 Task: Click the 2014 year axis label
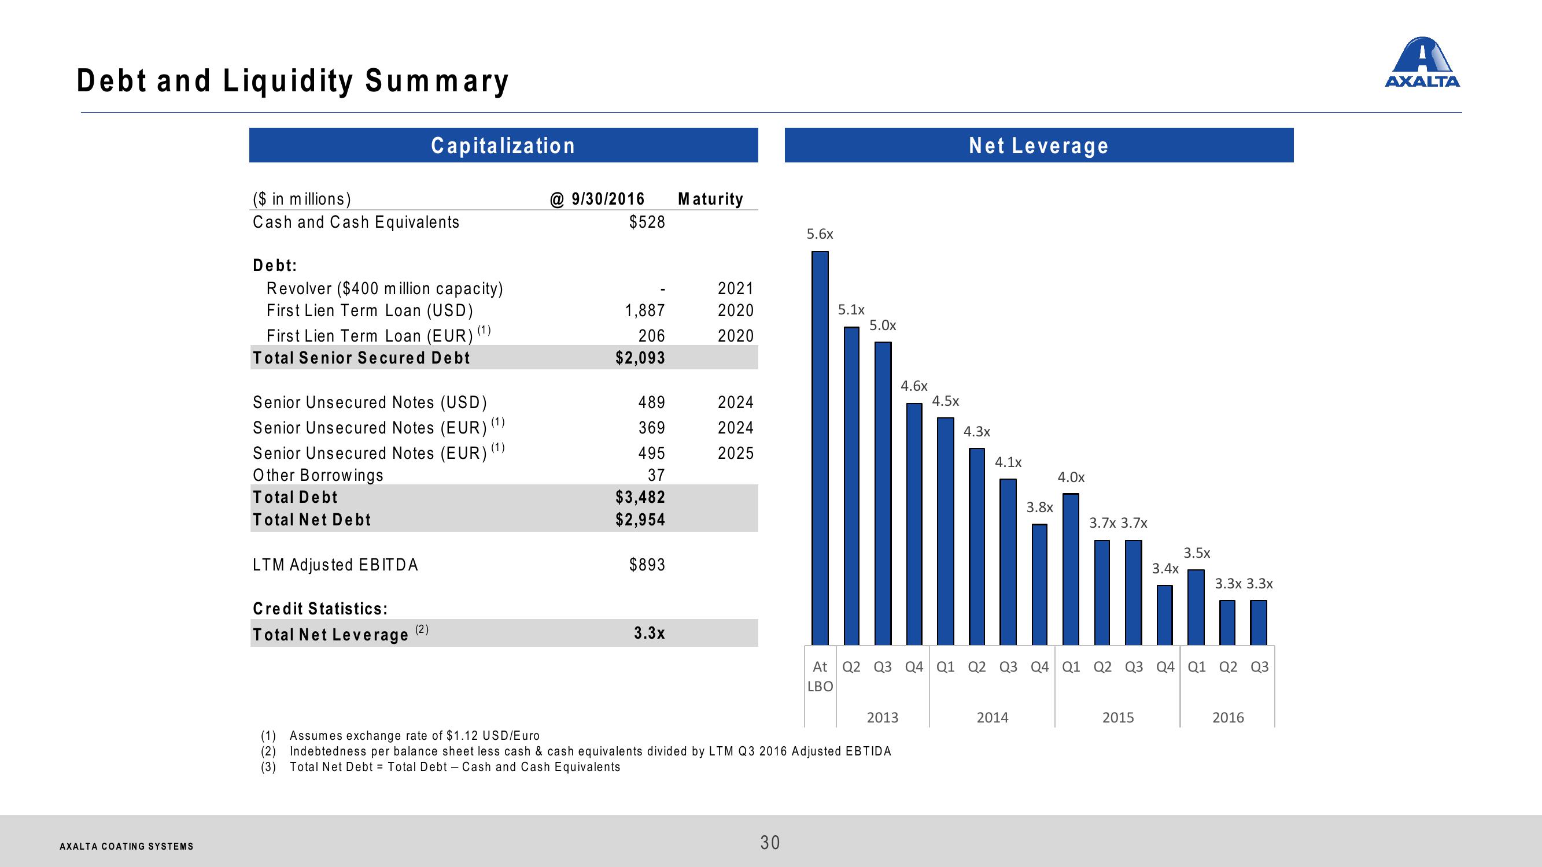(x=993, y=717)
